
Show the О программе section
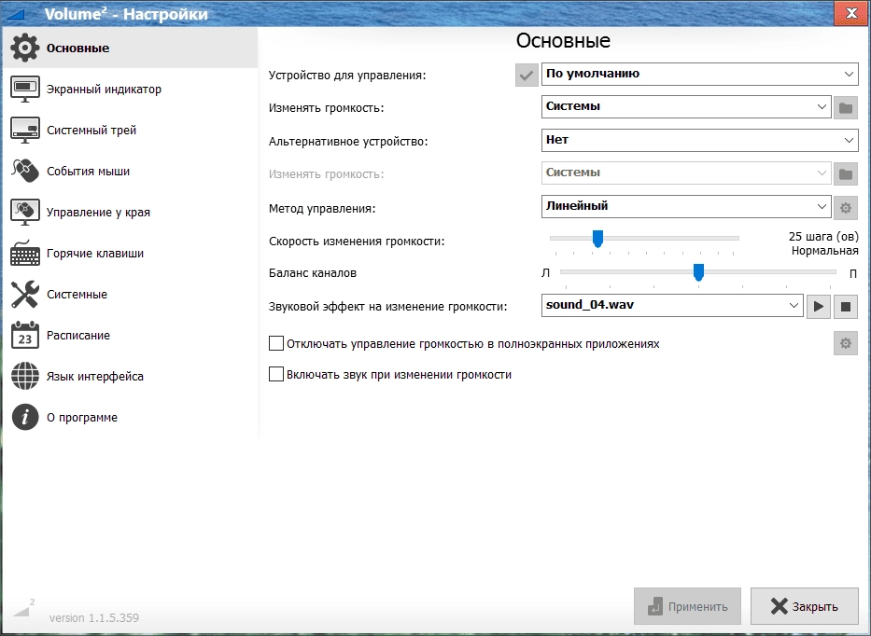pos(131,418)
